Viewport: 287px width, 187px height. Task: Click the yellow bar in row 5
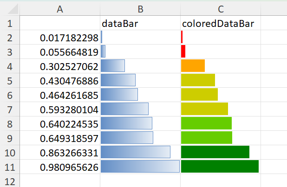198,80
